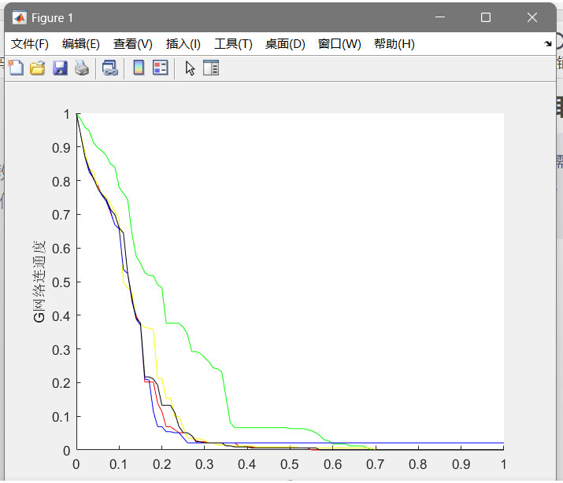Click x-axis tick label 0.7
Viewport: 563px width, 483px height.
(376, 464)
